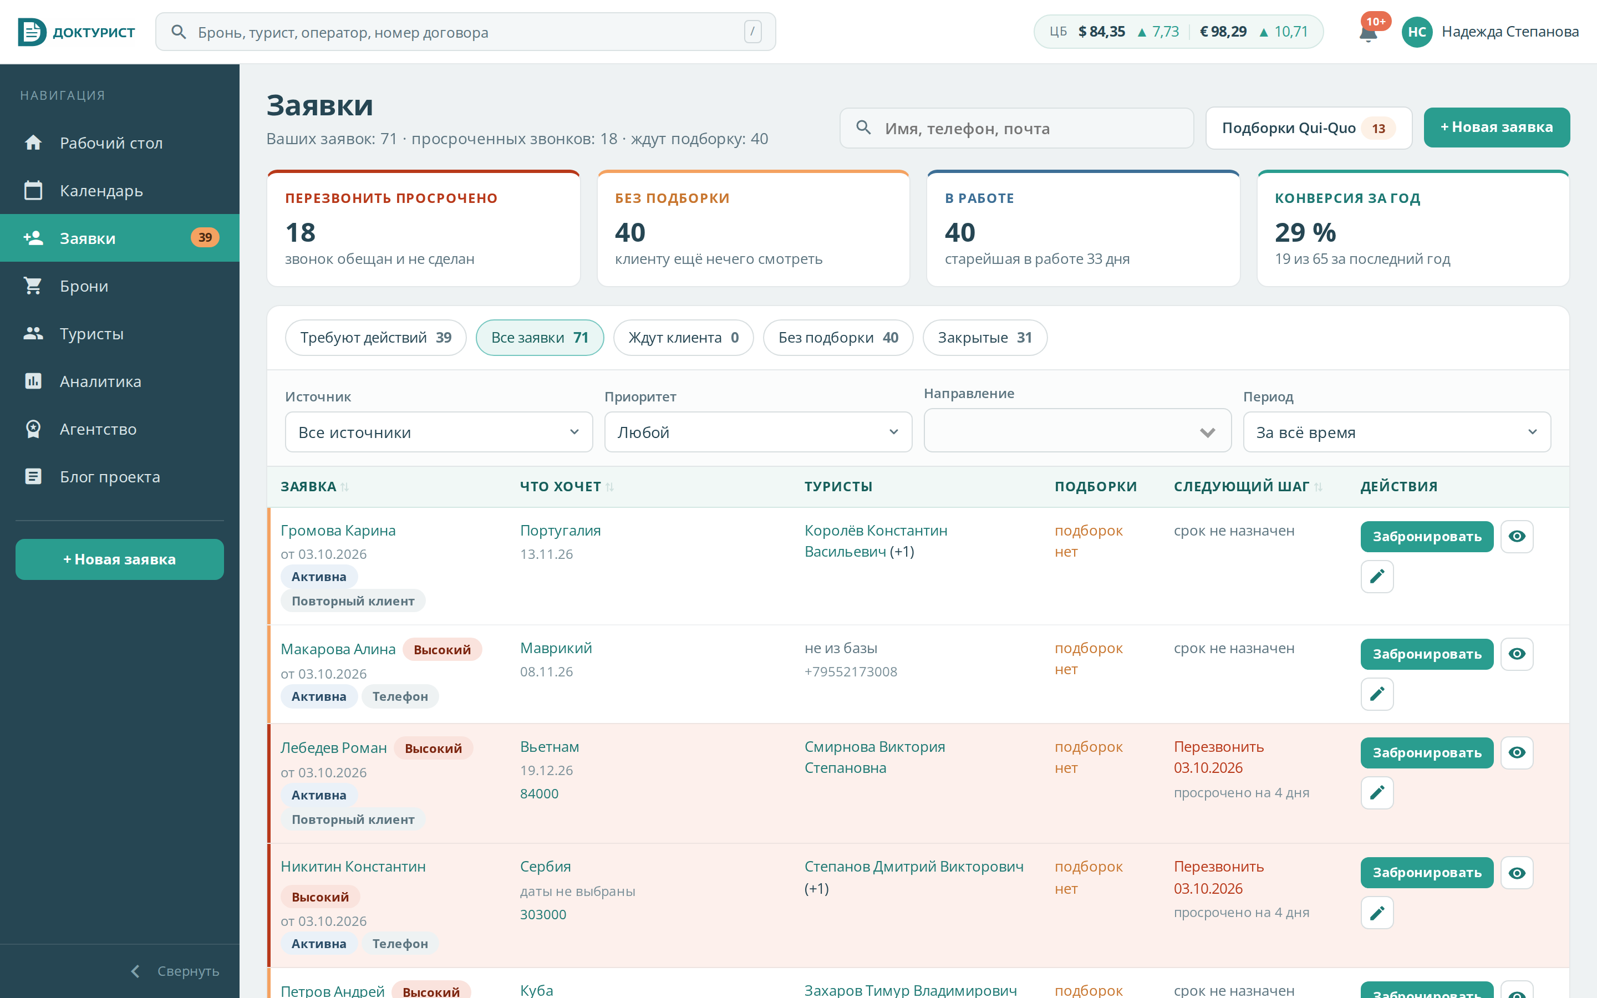Screen dimensions: 1597x998
Task: Click the magnifier icon in global search
Action: [x=178, y=32]
